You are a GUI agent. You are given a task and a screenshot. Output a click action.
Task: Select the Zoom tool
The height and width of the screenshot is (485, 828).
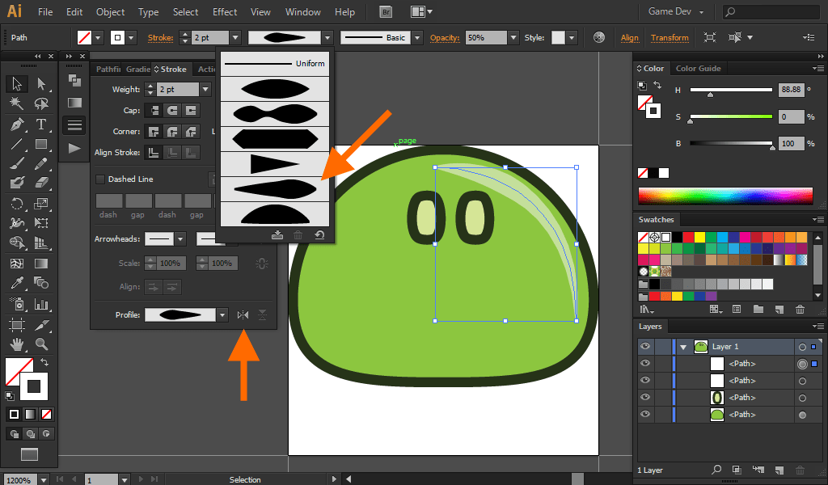pos(41,344)
